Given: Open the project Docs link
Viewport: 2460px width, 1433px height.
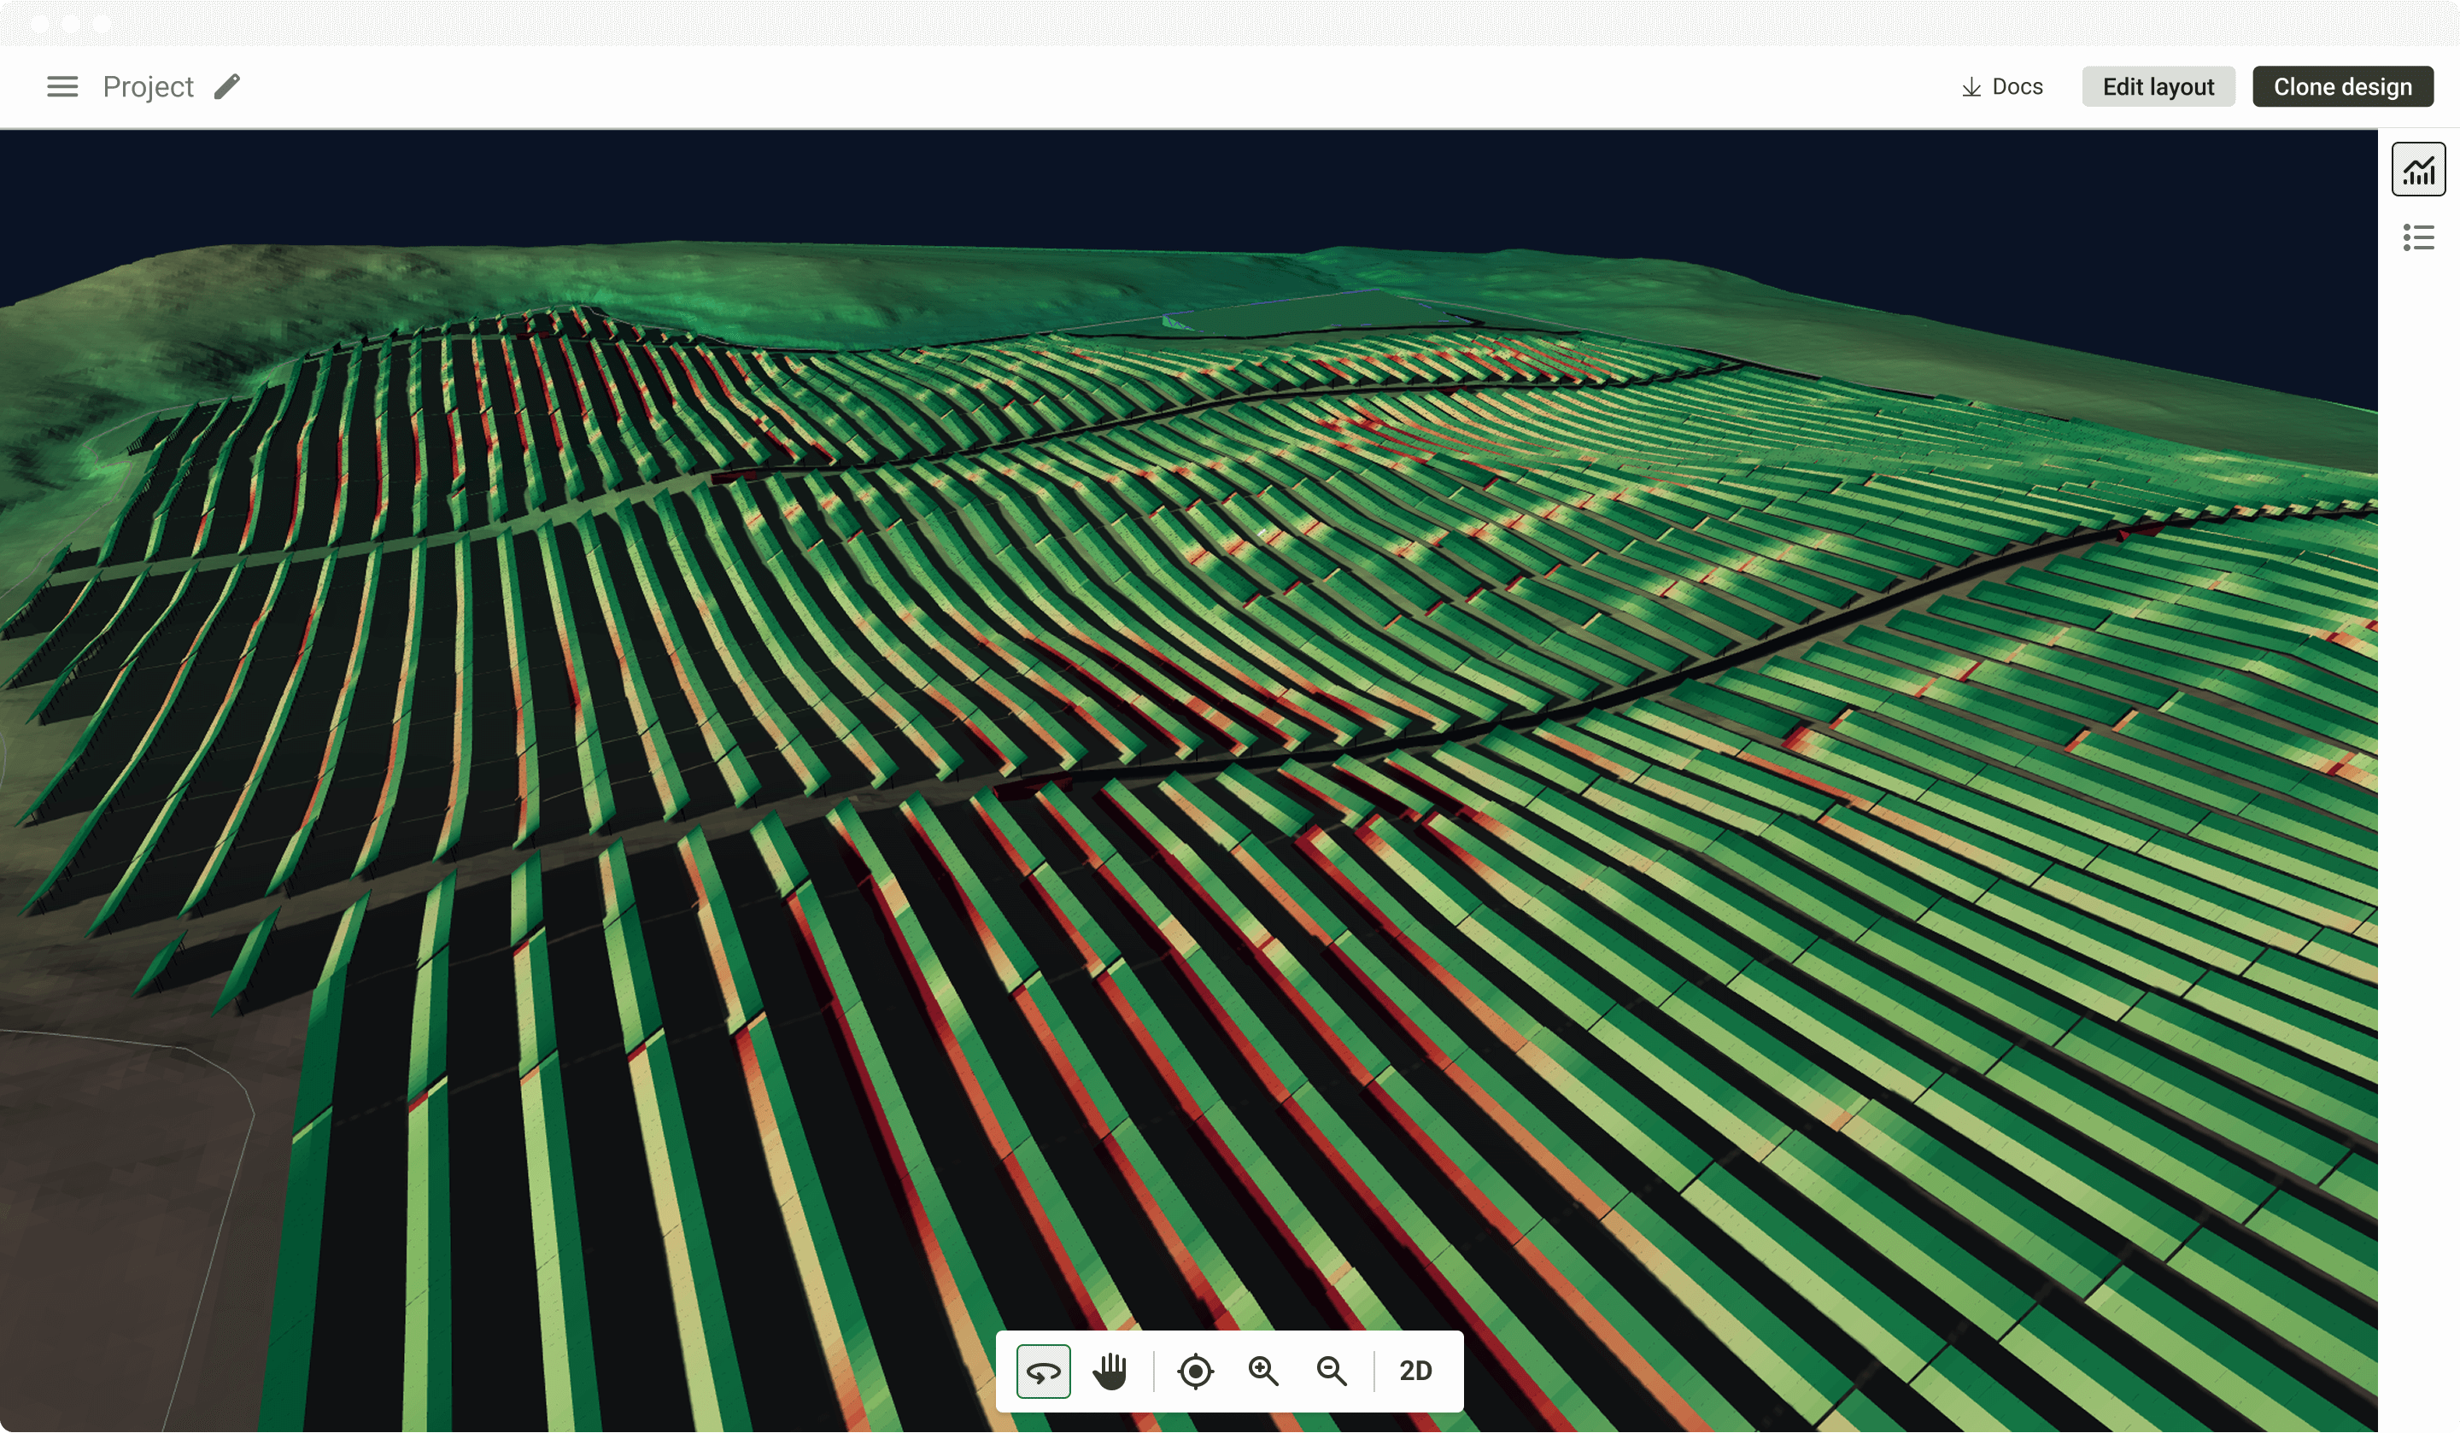Looking at the screenshot, I should coord(2016,86).
